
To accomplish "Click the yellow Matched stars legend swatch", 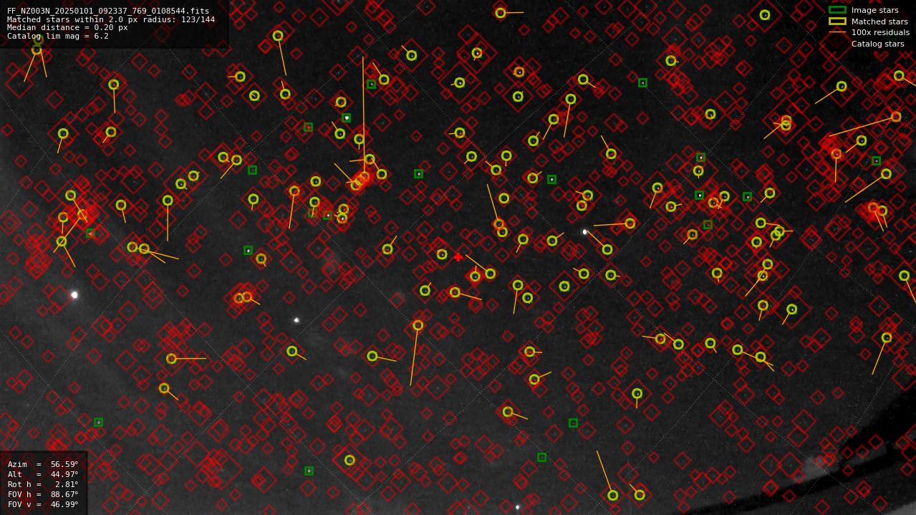I will click(x=837, y=21).
